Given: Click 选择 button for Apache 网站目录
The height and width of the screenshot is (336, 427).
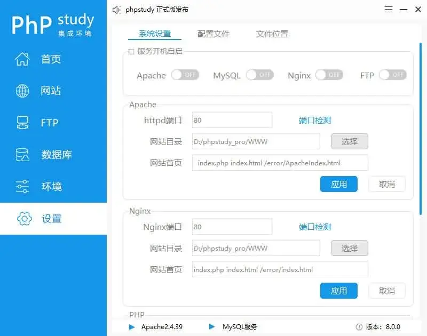Looking at the screenshot, I should pyautogui.click(x=350, y=141).
